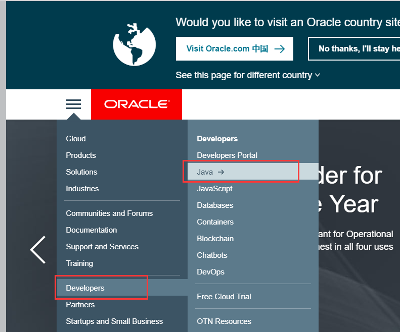Click the Free Cloud Trial link
The image size is (400, 332).
(x=224, y=297)
